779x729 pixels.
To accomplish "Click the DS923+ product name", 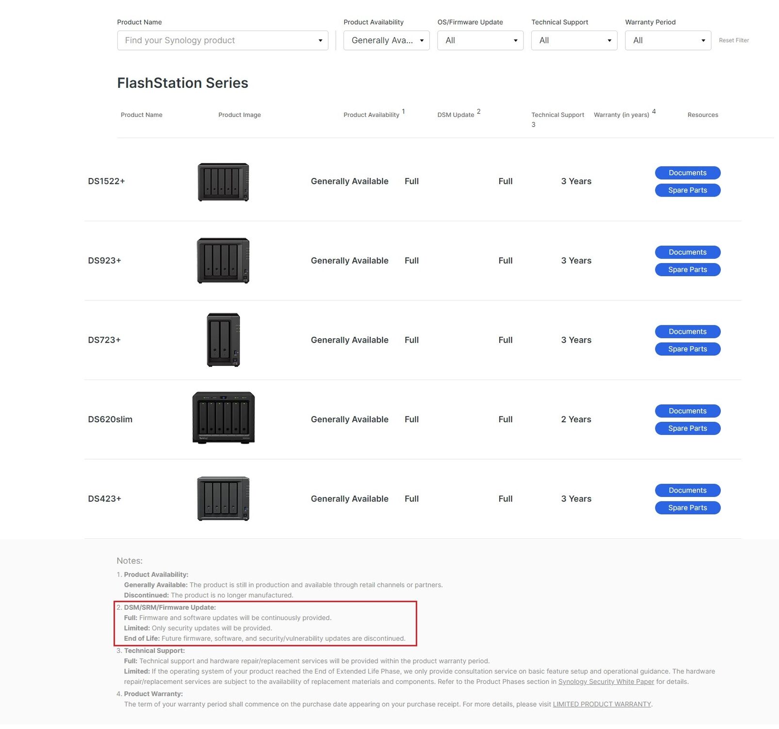I will 104,261.
